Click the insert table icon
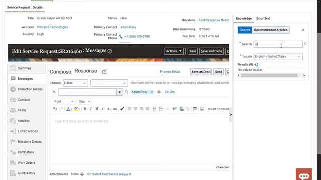The image size is (321, 180). (195, 109)
